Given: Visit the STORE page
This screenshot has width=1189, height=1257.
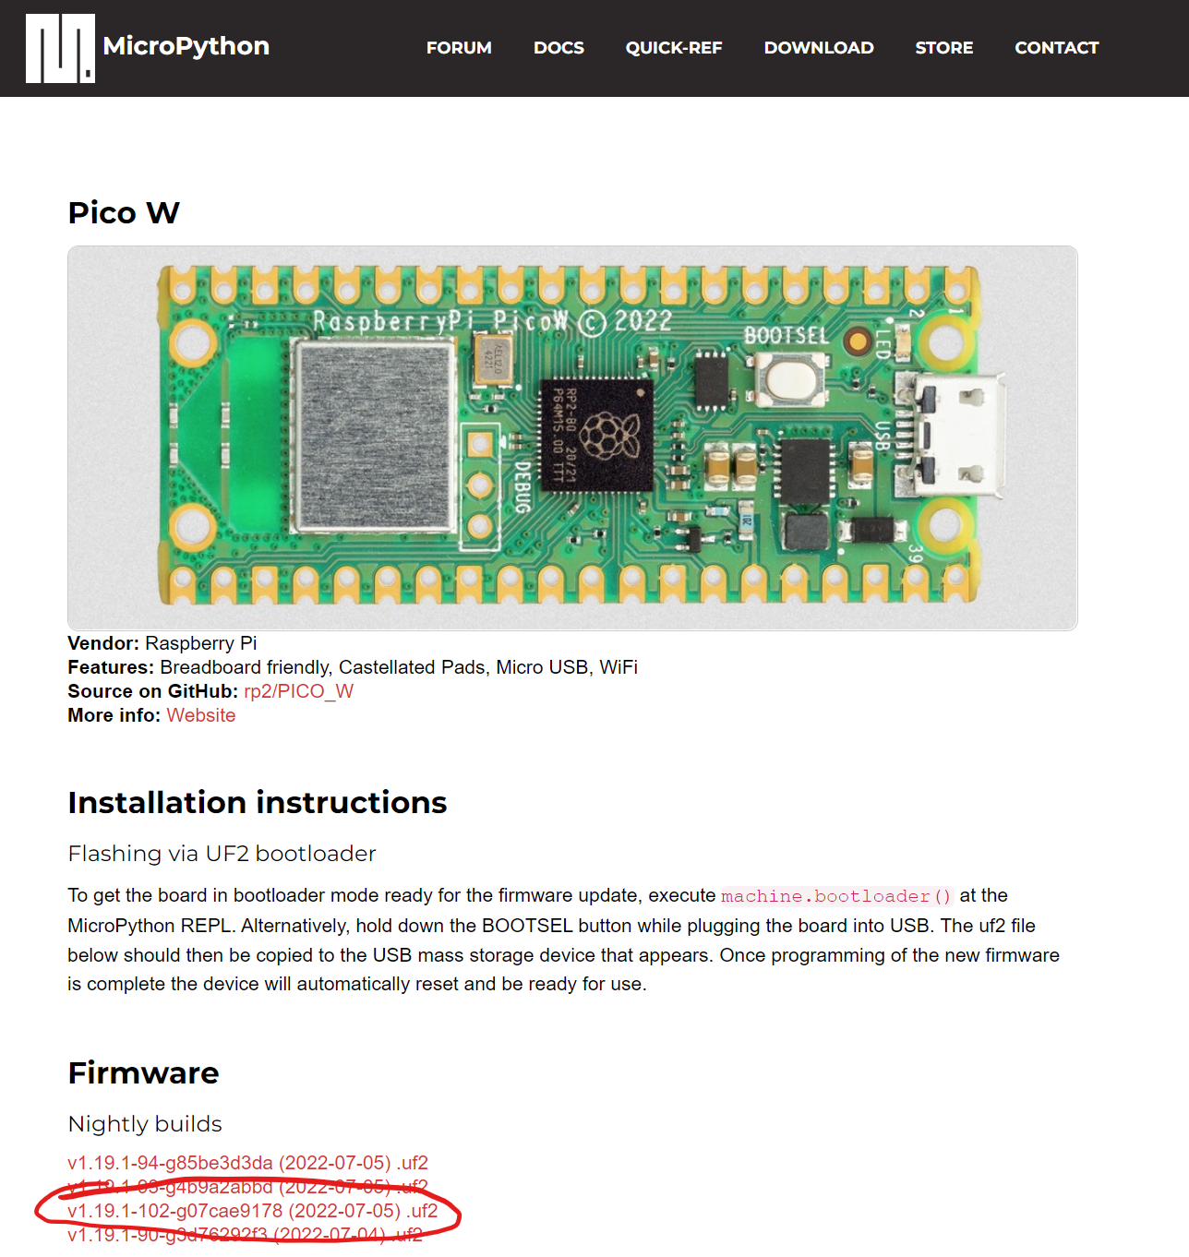Looking at the screenshot, I should 944,48.
